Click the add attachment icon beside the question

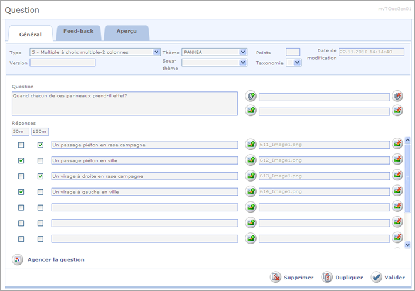click(x=251, y=96)
